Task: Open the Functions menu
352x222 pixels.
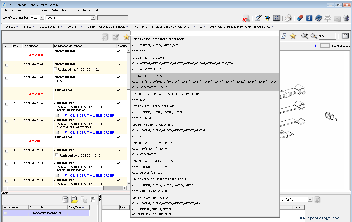Action: tap(31, 10)
